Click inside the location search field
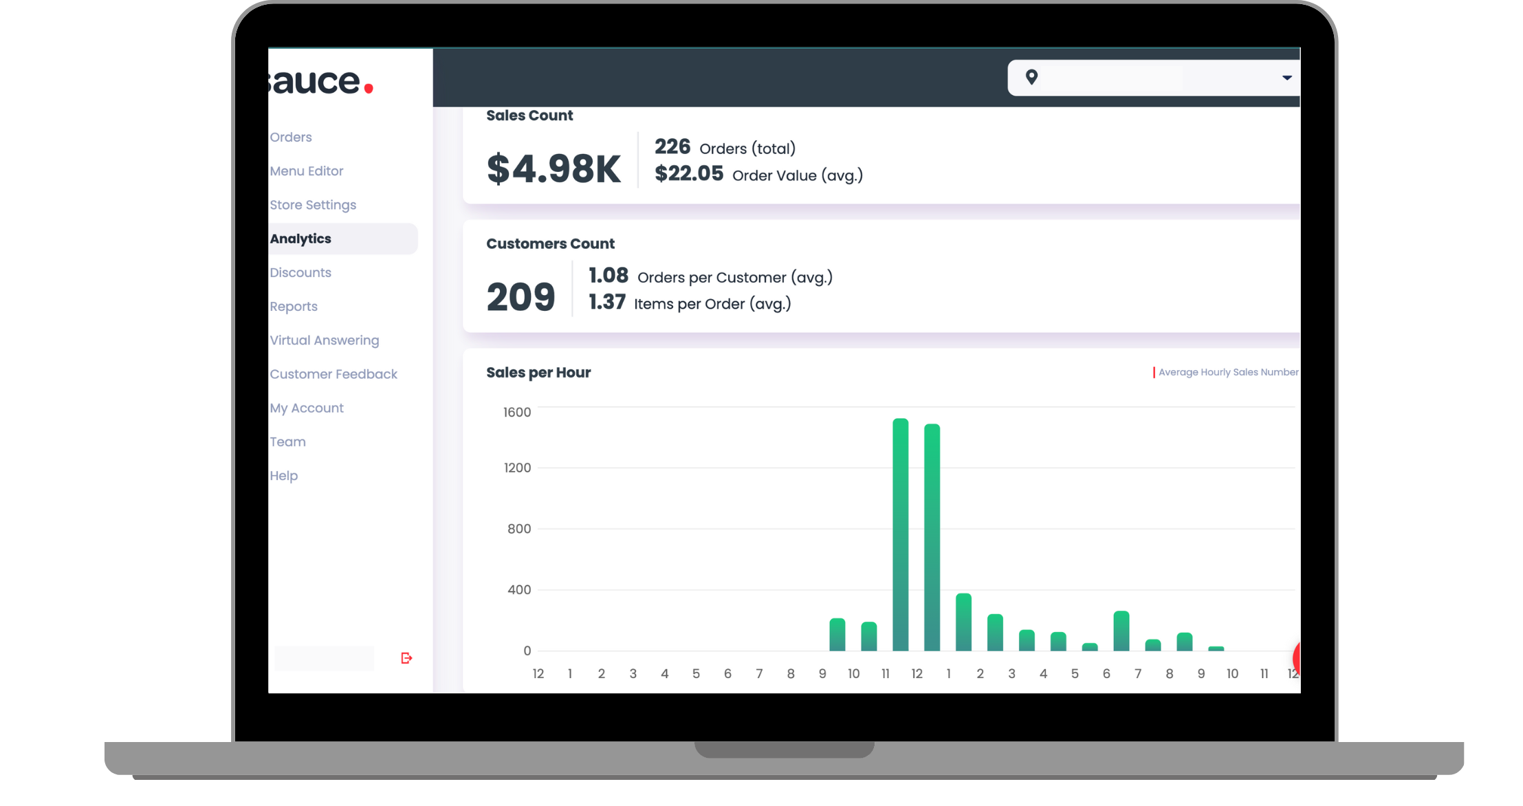Screen dimensions: 1523x806 1135,78
